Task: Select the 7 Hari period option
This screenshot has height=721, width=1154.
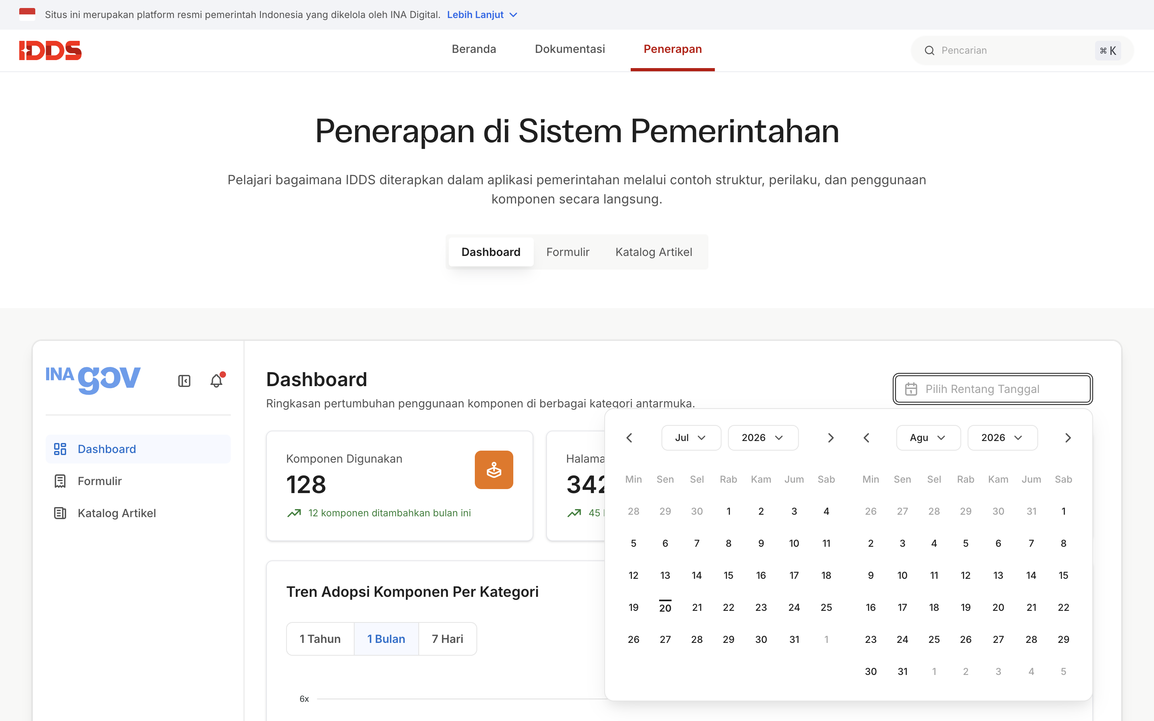Action: coord(447,639)
